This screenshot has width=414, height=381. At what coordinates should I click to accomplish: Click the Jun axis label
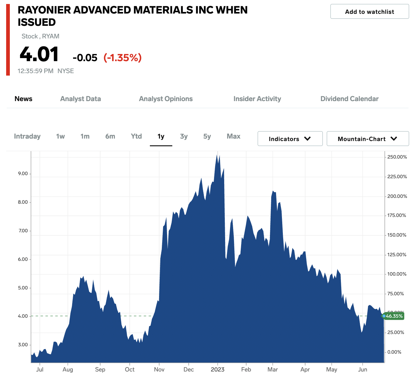point(362,369)
